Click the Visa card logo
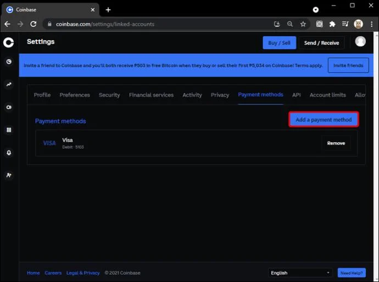Image resolution: width=379 pixels, height=282 pixels. coord(49,143)
